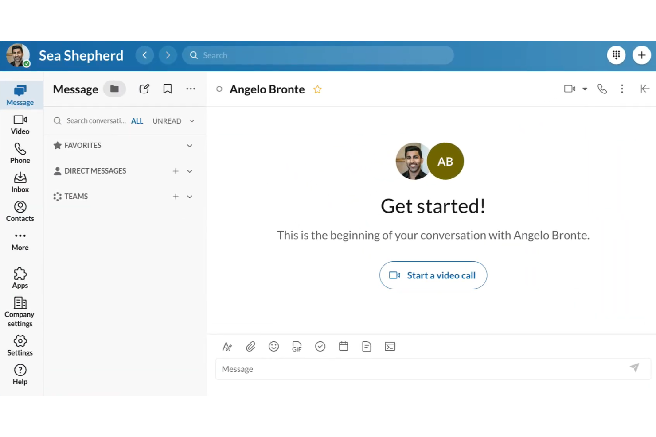Image resolution: width=656 pixels, height=437 pixels.
Task: Open the Inbox in sidebar
Action: click(20, 182)
